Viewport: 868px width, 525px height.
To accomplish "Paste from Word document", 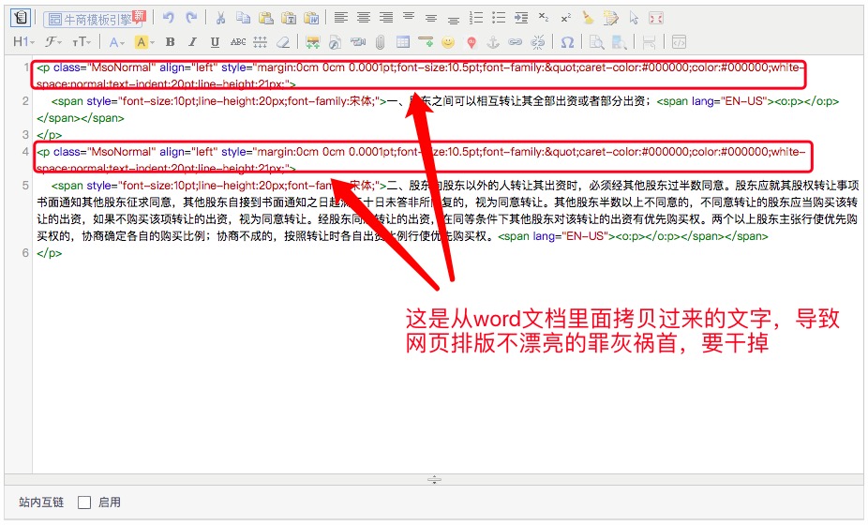I will pos(311,18).
